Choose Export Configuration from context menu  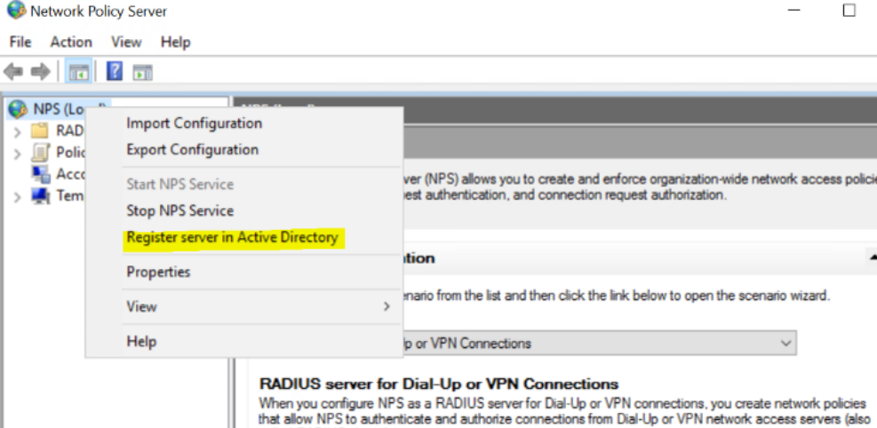coord(193,150)
